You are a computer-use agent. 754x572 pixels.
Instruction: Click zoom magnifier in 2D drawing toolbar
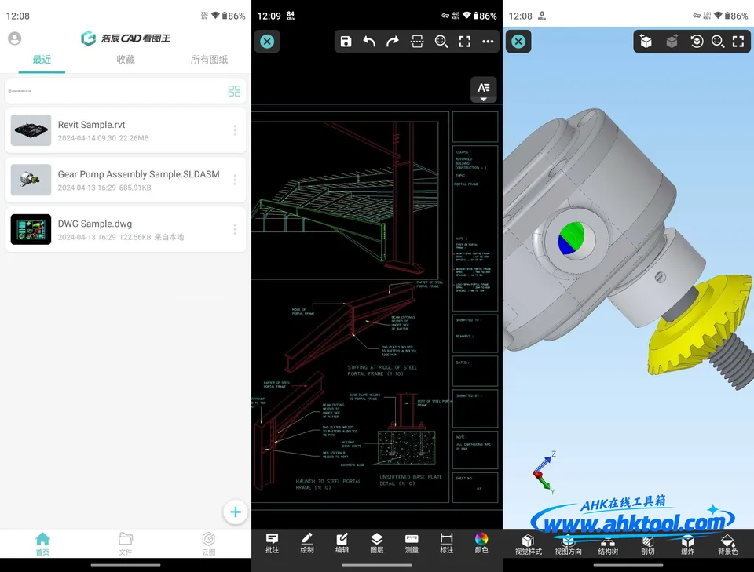[441, 42]
